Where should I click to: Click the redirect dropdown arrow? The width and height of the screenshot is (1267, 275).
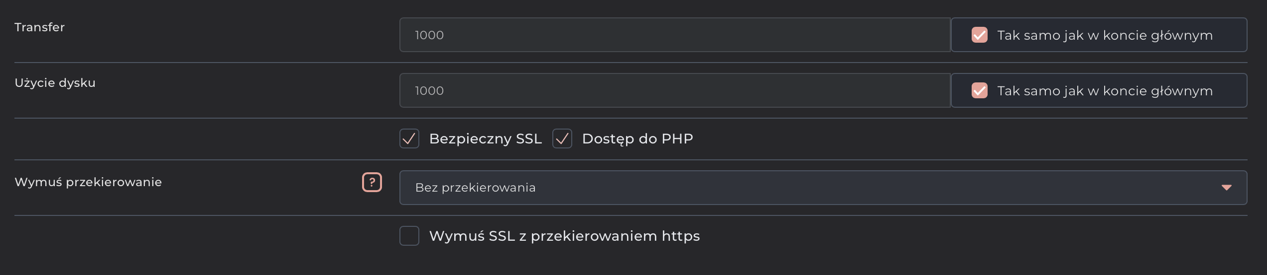(x=1226, y=188)
